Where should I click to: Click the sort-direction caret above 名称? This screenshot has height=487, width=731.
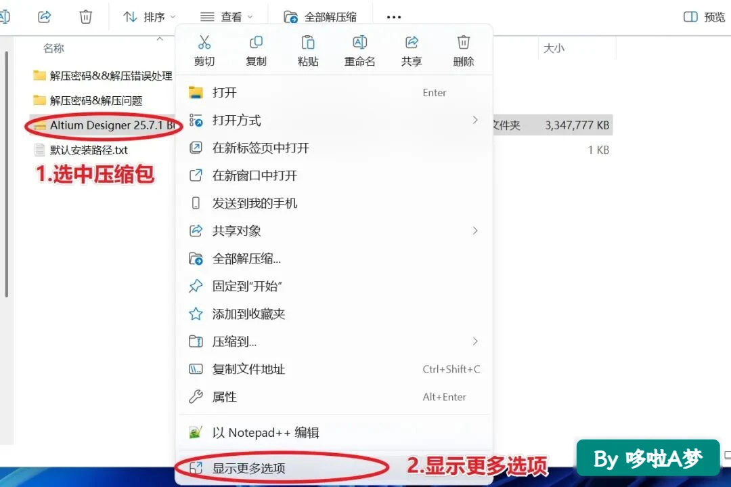(160, 39)
